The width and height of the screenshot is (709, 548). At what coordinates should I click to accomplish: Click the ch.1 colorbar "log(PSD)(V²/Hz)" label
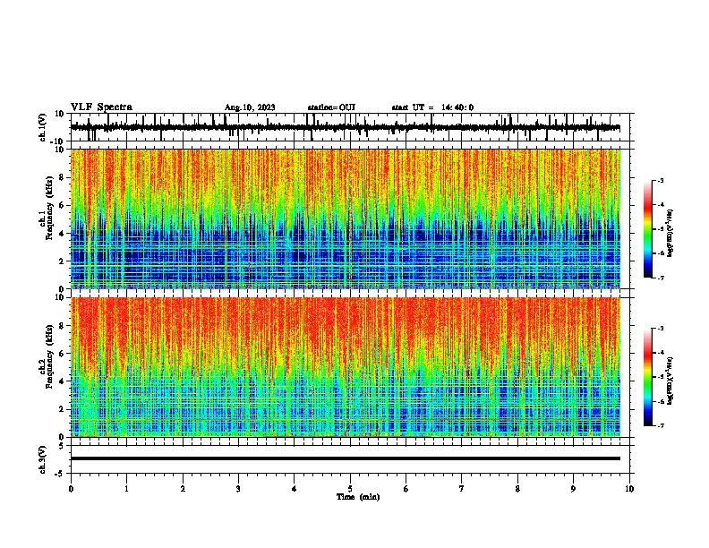671,234
